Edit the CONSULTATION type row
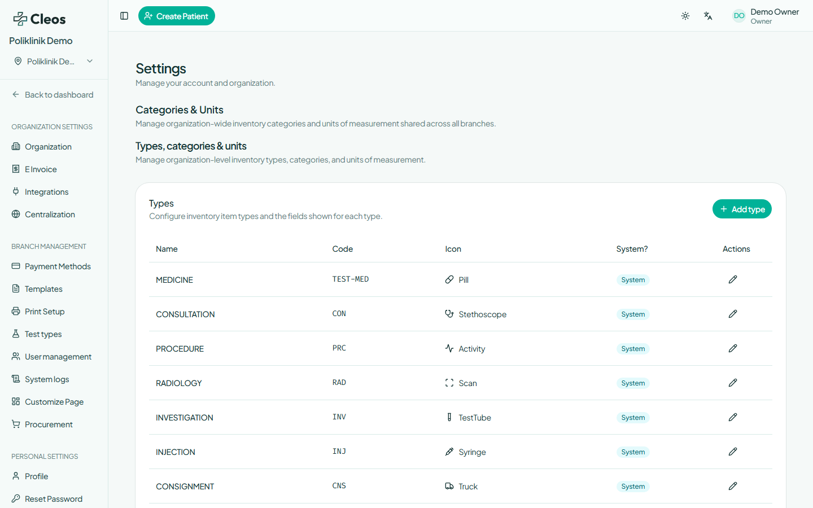This screenshot has height=508, width=813. pos(733,314)
